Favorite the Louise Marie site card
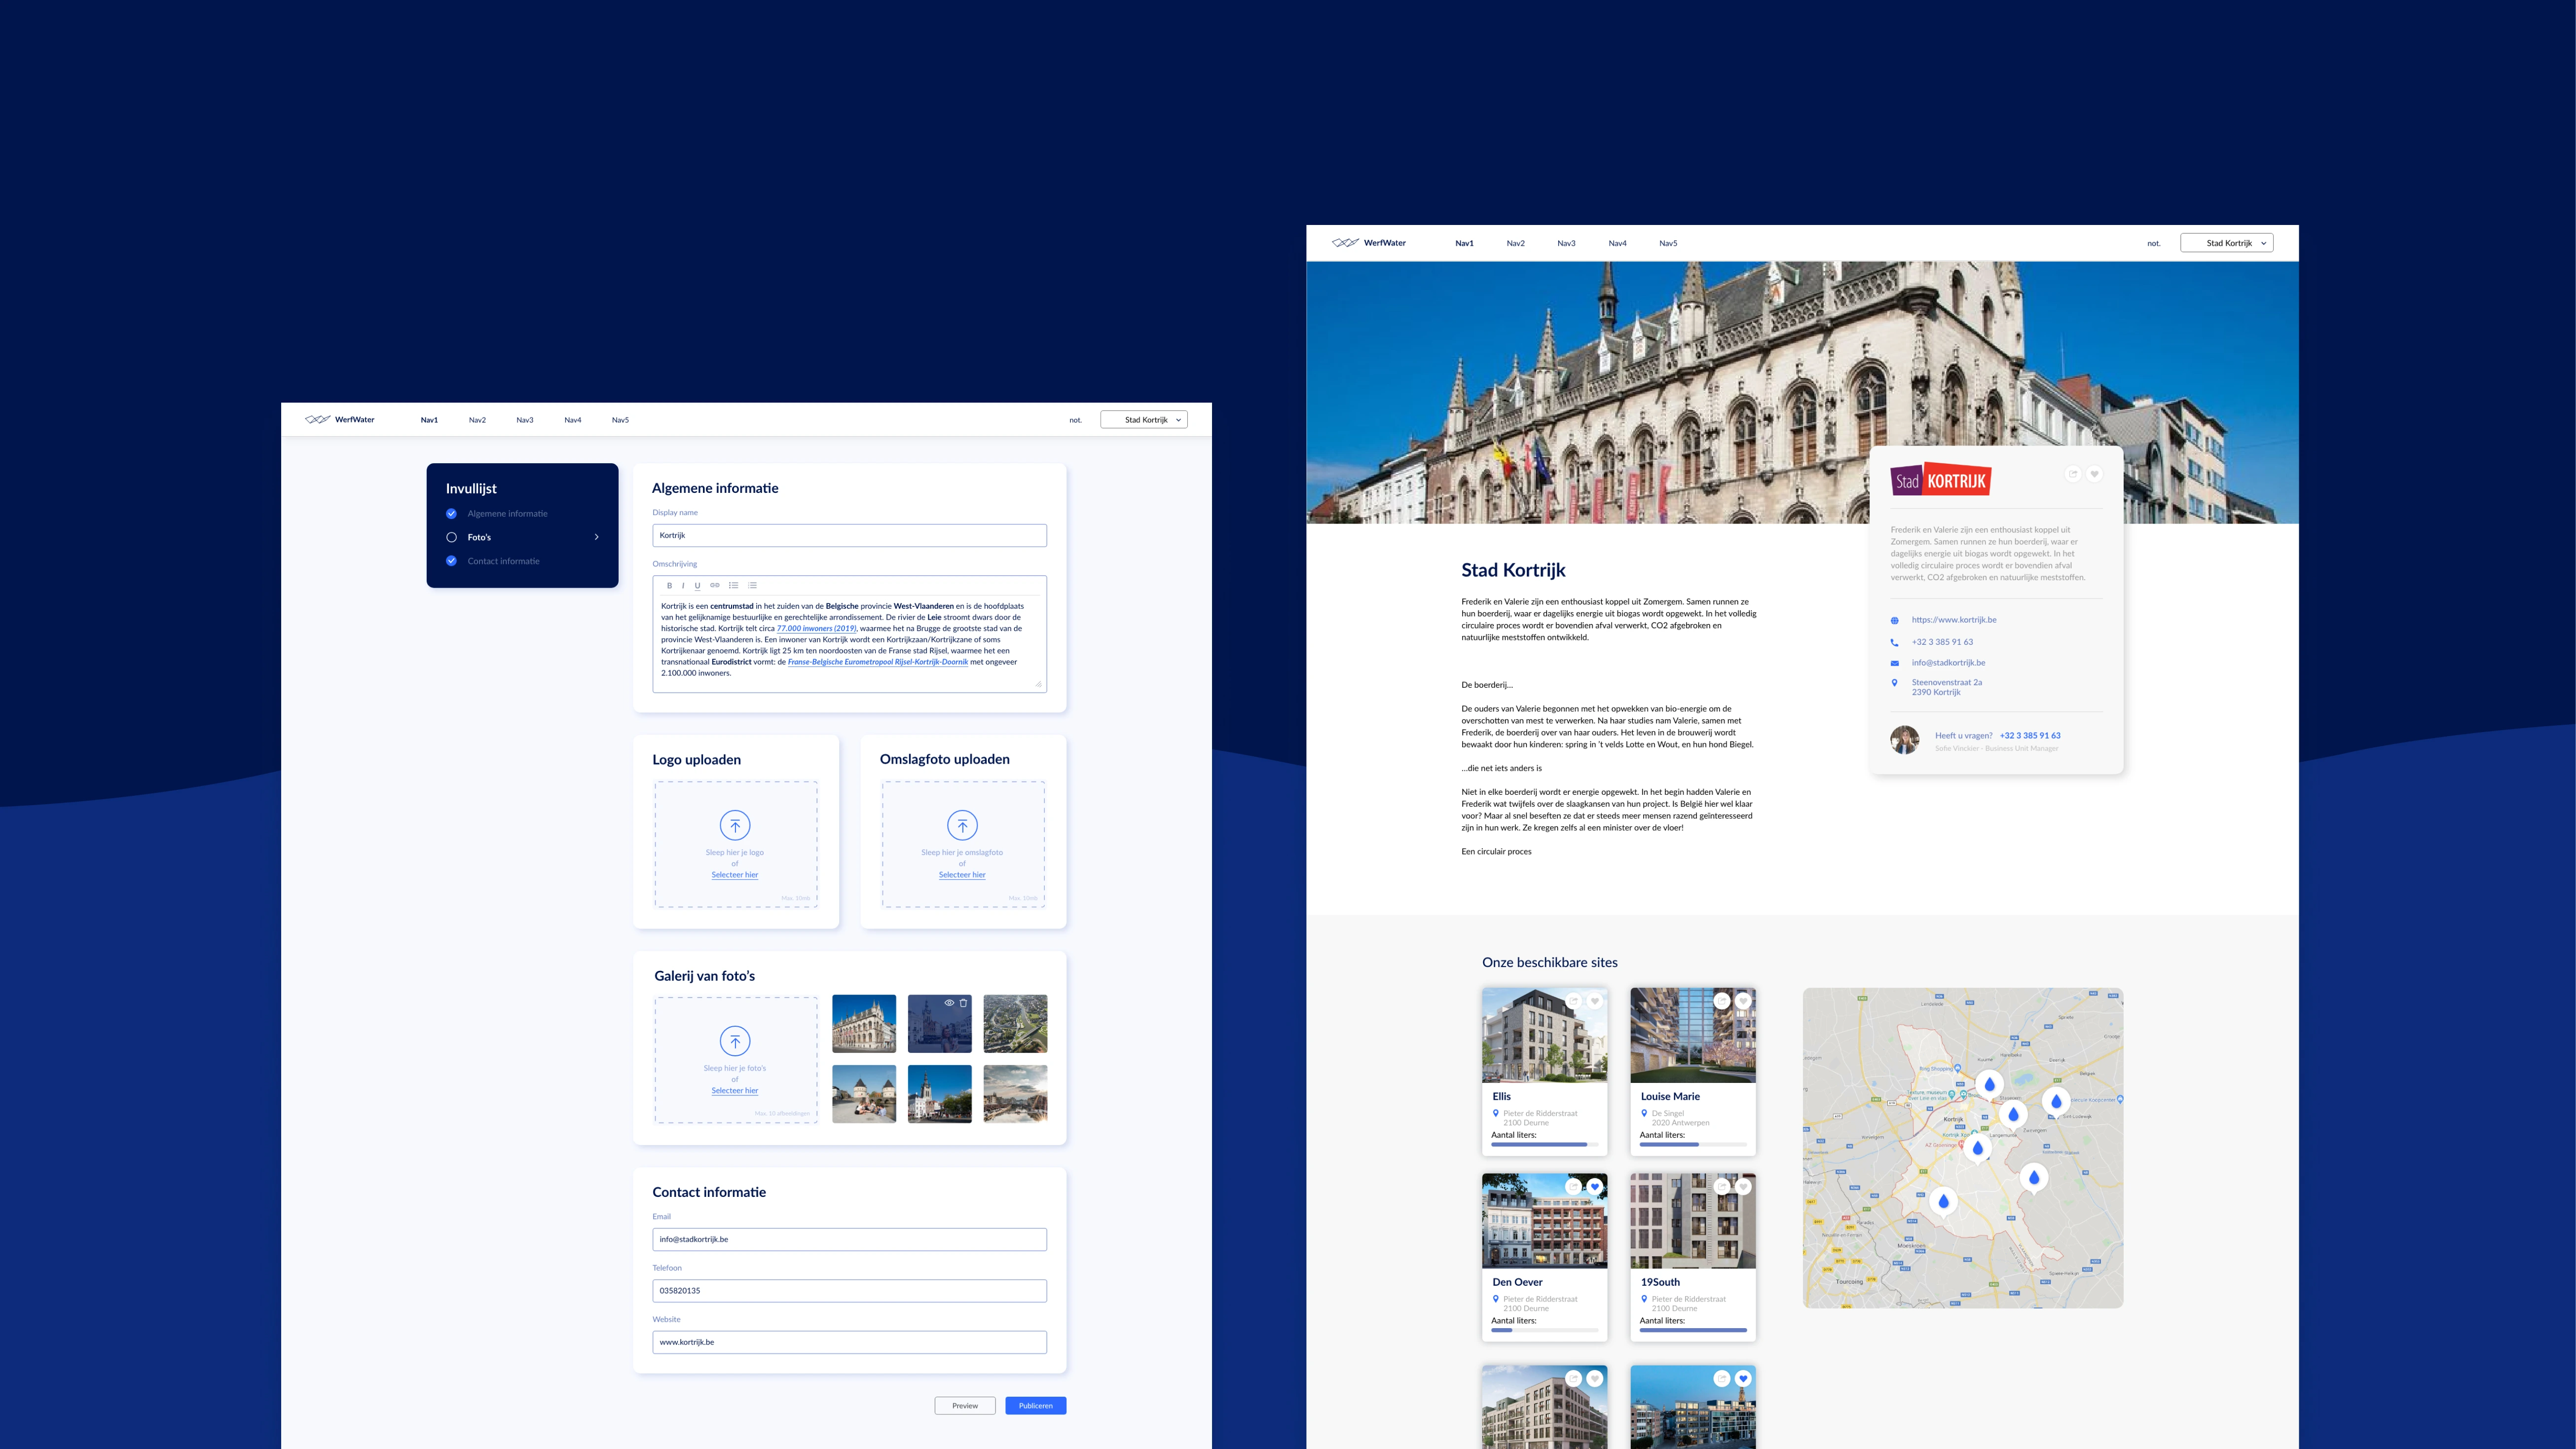 click(x=1743, y=1001)
